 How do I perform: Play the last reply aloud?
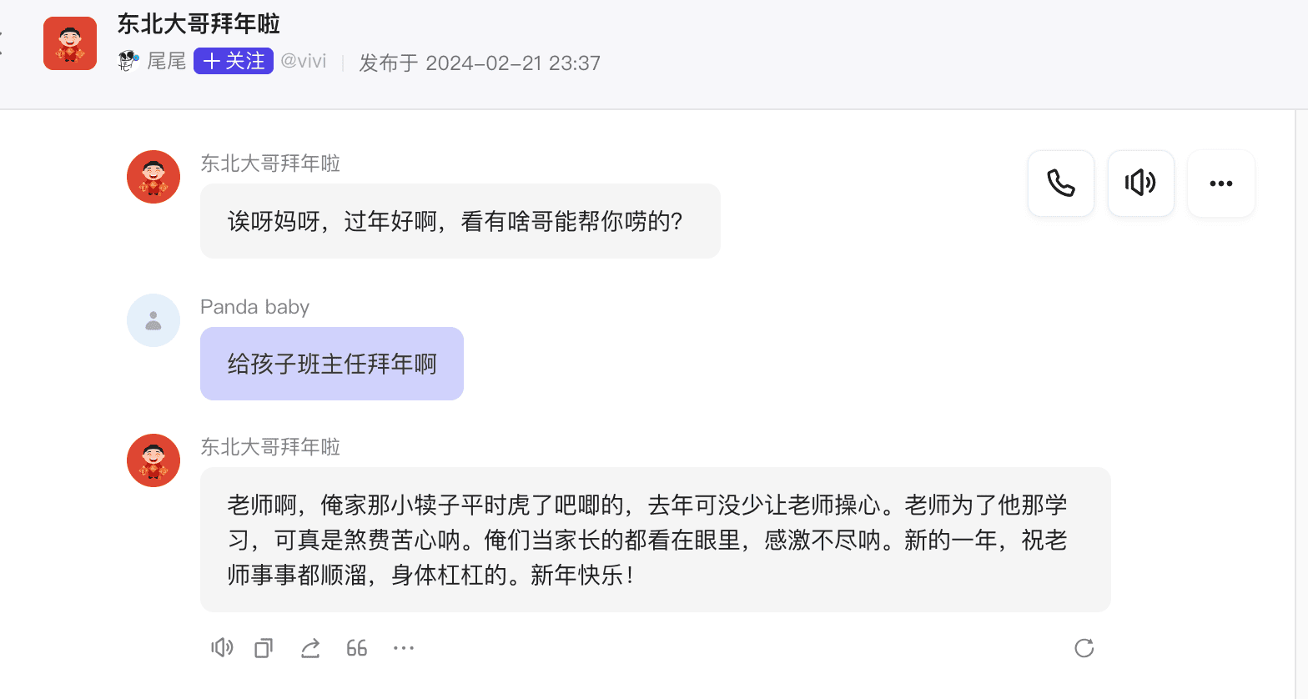point(222,648)
